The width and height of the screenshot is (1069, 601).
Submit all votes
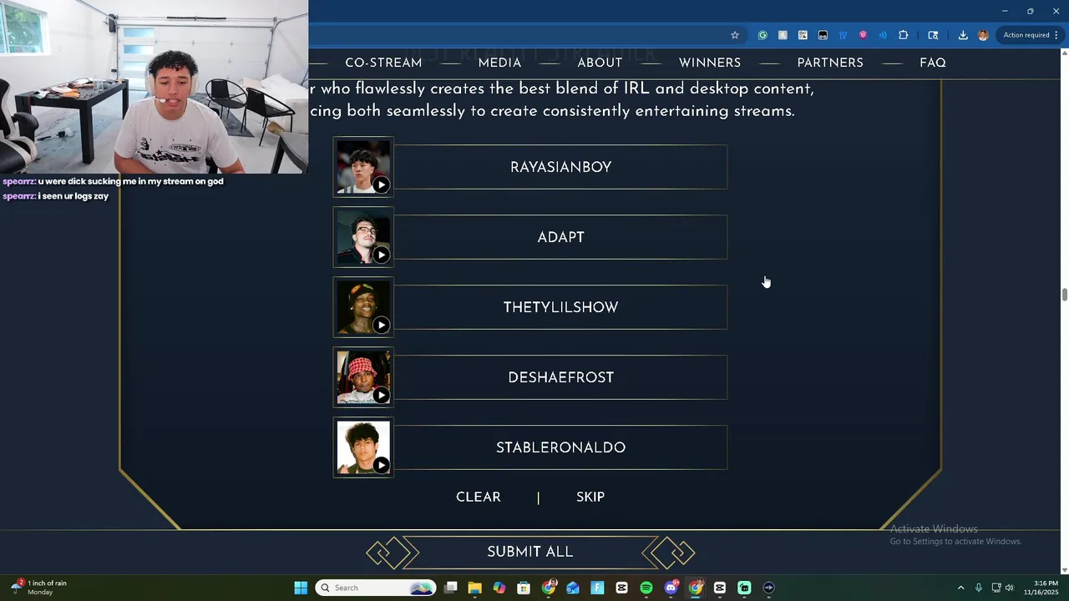[530, 552]
